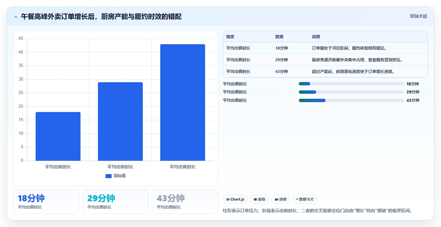Screen dimensions: 441x227
Task: Click the 数据 column header
Action: coord(279,37)
